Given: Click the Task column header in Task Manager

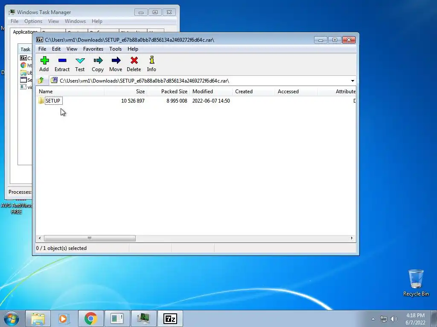Looking at the screenshot, I should pyautogui.click(x=25, y=49).
